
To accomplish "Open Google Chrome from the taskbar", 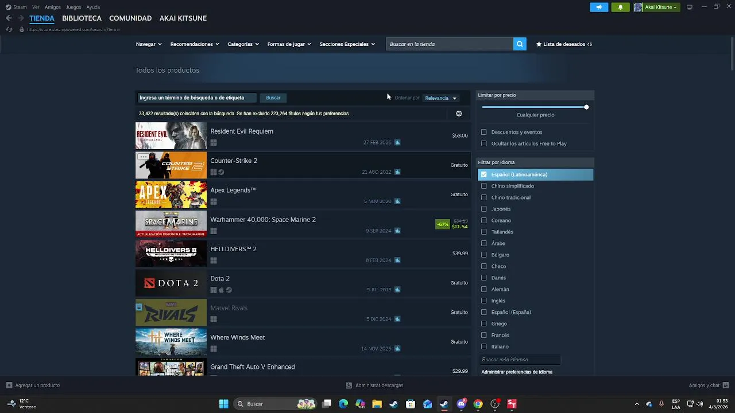I will pyautogui.click(x=478, y=404).
